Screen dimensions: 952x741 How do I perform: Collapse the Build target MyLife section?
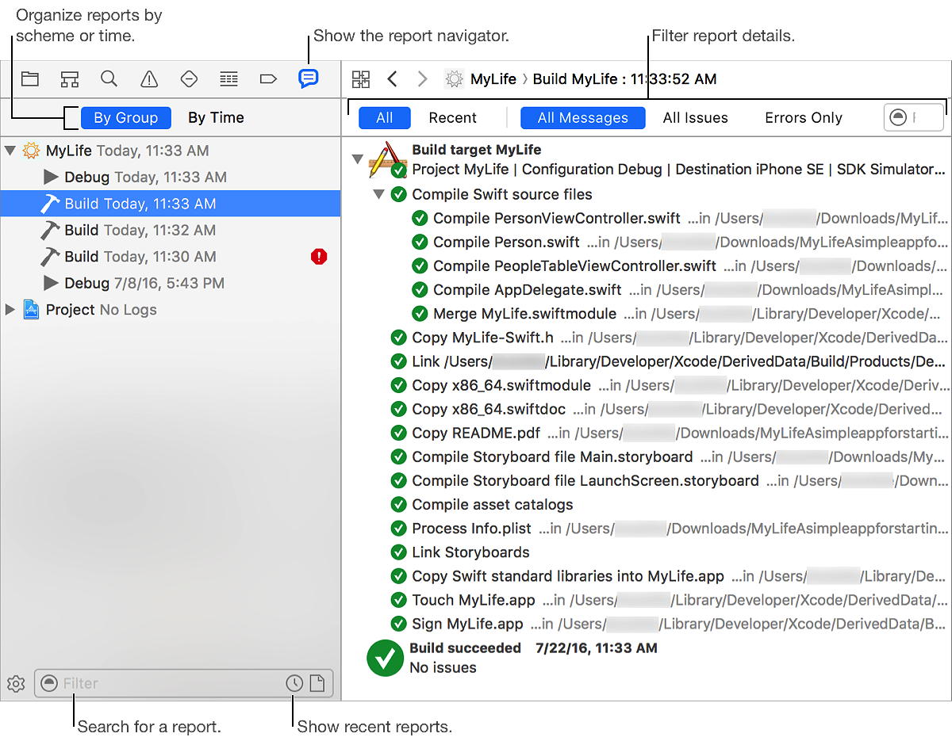(358, 159)
